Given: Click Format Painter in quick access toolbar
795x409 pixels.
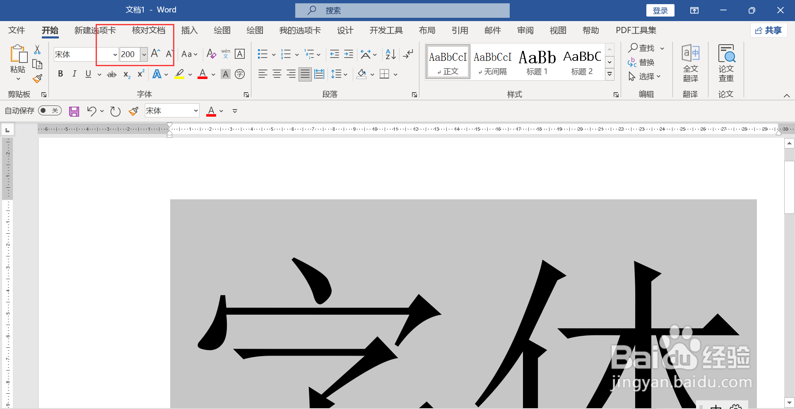Looking at the screenshot, I should click(133, 111).
